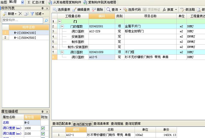Open the 查询 dropdown arrow
The image size is (205, 138).
click(x=120, y=10)
